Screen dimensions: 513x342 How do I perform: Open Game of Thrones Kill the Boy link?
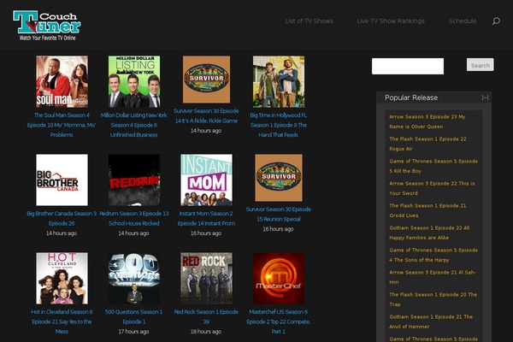[433, 166]
